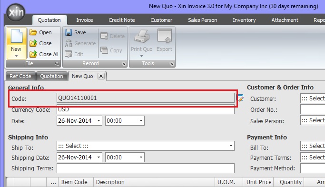Image resolution: width=325 pixels, height=187 pixels.
Task: Click the Currency Code field
Action: pos(146,109)
